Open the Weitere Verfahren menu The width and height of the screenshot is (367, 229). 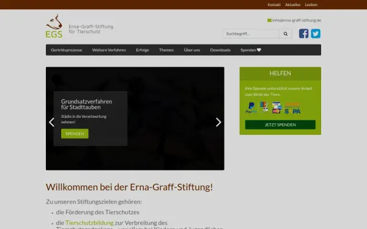[x=109, y=50]
